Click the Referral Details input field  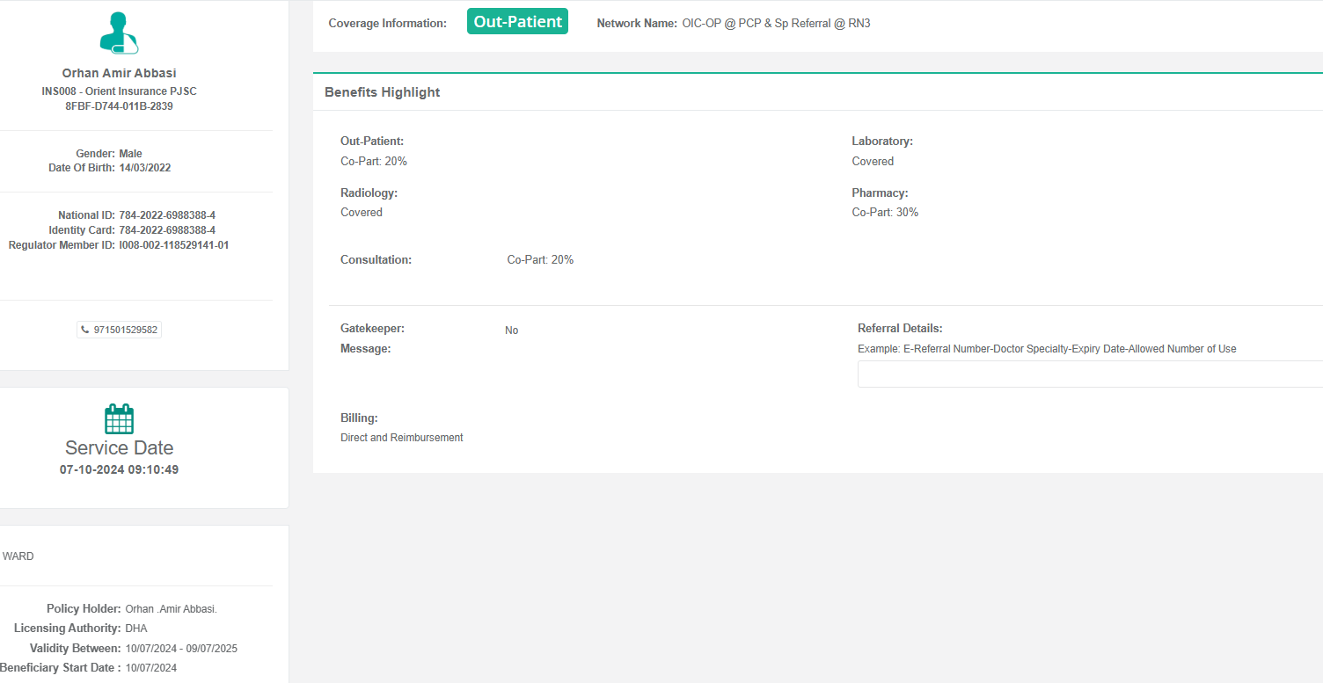click(1090, 374)
